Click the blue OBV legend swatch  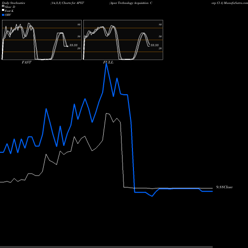3,15
